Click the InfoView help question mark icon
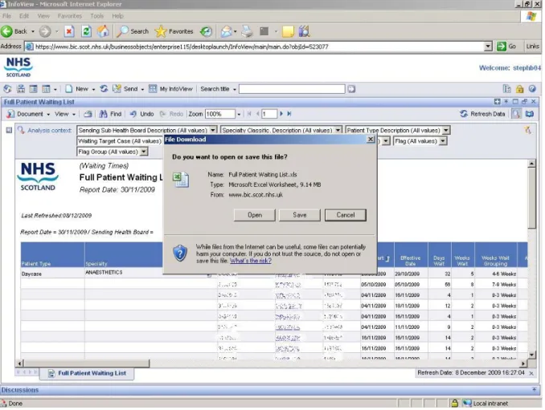Screen dimensions: 545x410 532,89
